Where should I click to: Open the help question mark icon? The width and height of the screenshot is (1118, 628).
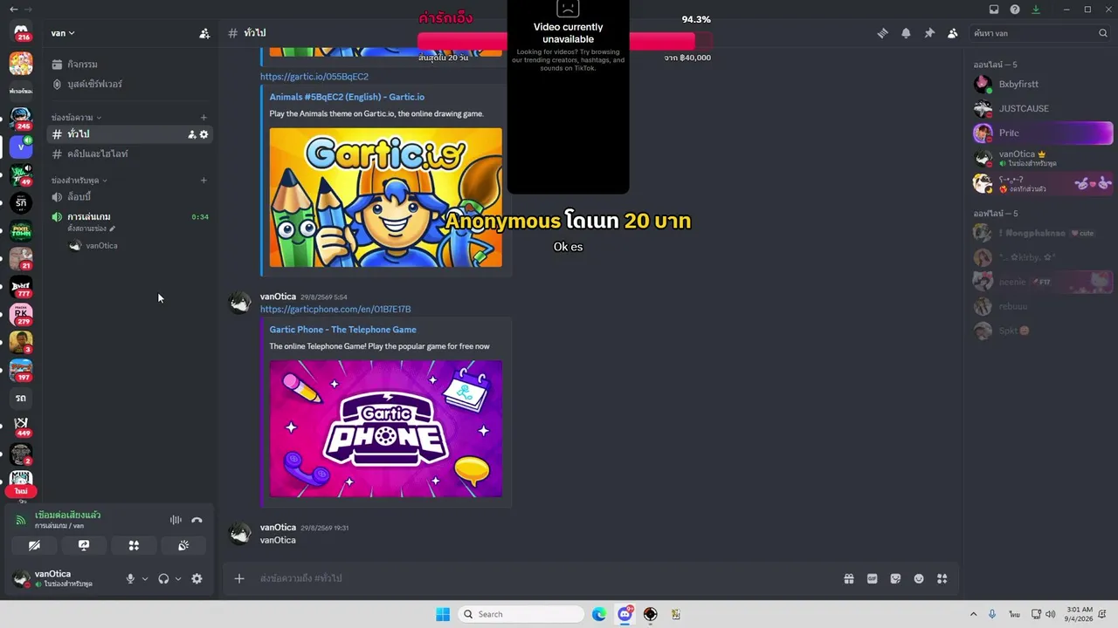[x=1015, y=10]
